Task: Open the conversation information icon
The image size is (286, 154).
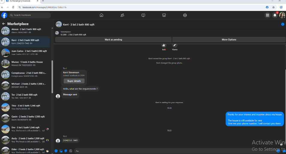Action: [x=282, y=24]
